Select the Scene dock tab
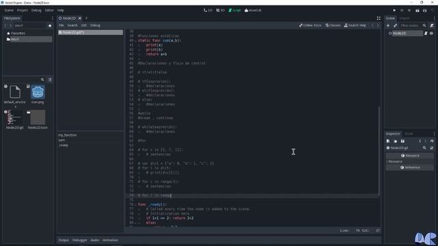 click(390, 18)
